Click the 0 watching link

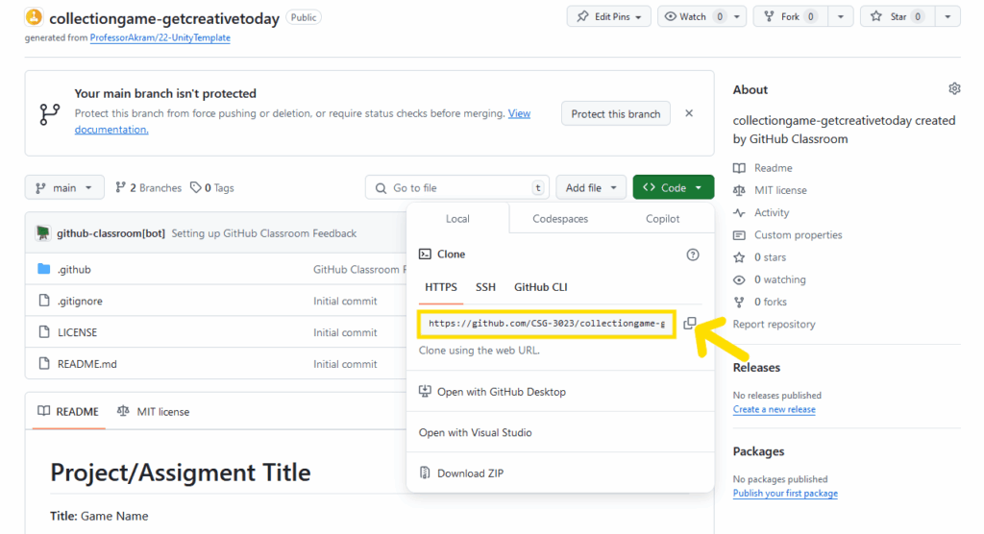[x=770, y=279]
